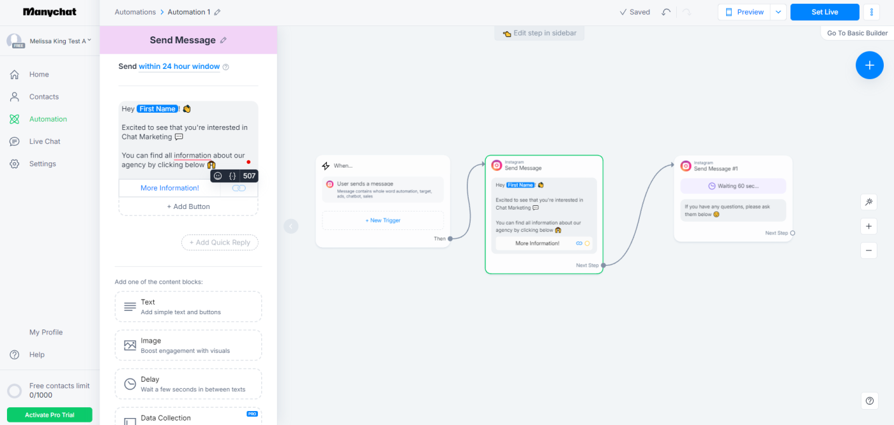Click the User sends a message trigger
The image size is (894, 425).
coord(383,190)
